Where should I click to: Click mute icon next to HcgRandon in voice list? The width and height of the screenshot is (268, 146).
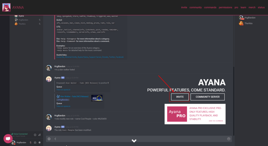tap(40, 20)
